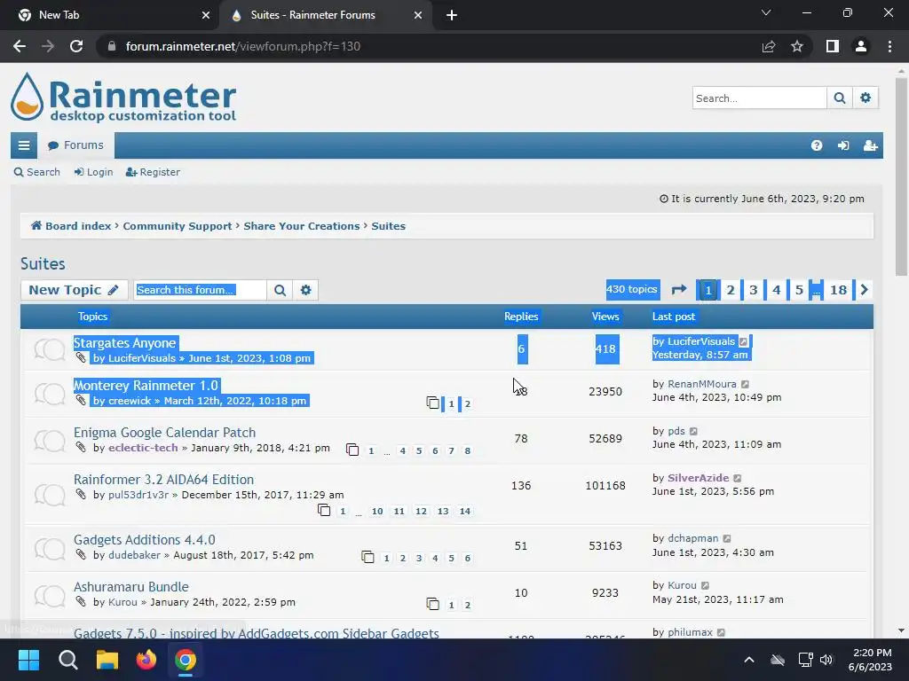This screenshot has width=909, height=681.
Task: View latest post icon by SilverAzide
Action: 738,478
